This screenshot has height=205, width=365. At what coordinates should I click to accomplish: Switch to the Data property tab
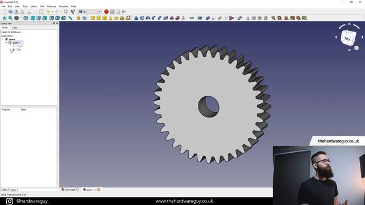tap(14, 190)
